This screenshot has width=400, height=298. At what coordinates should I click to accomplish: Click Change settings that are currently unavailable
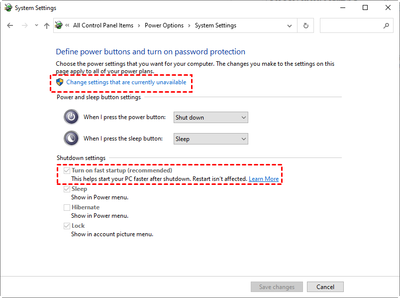(x=126, y=82)
